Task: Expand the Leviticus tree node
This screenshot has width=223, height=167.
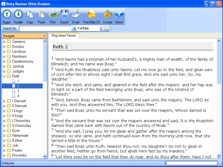Action: point(4,52)
